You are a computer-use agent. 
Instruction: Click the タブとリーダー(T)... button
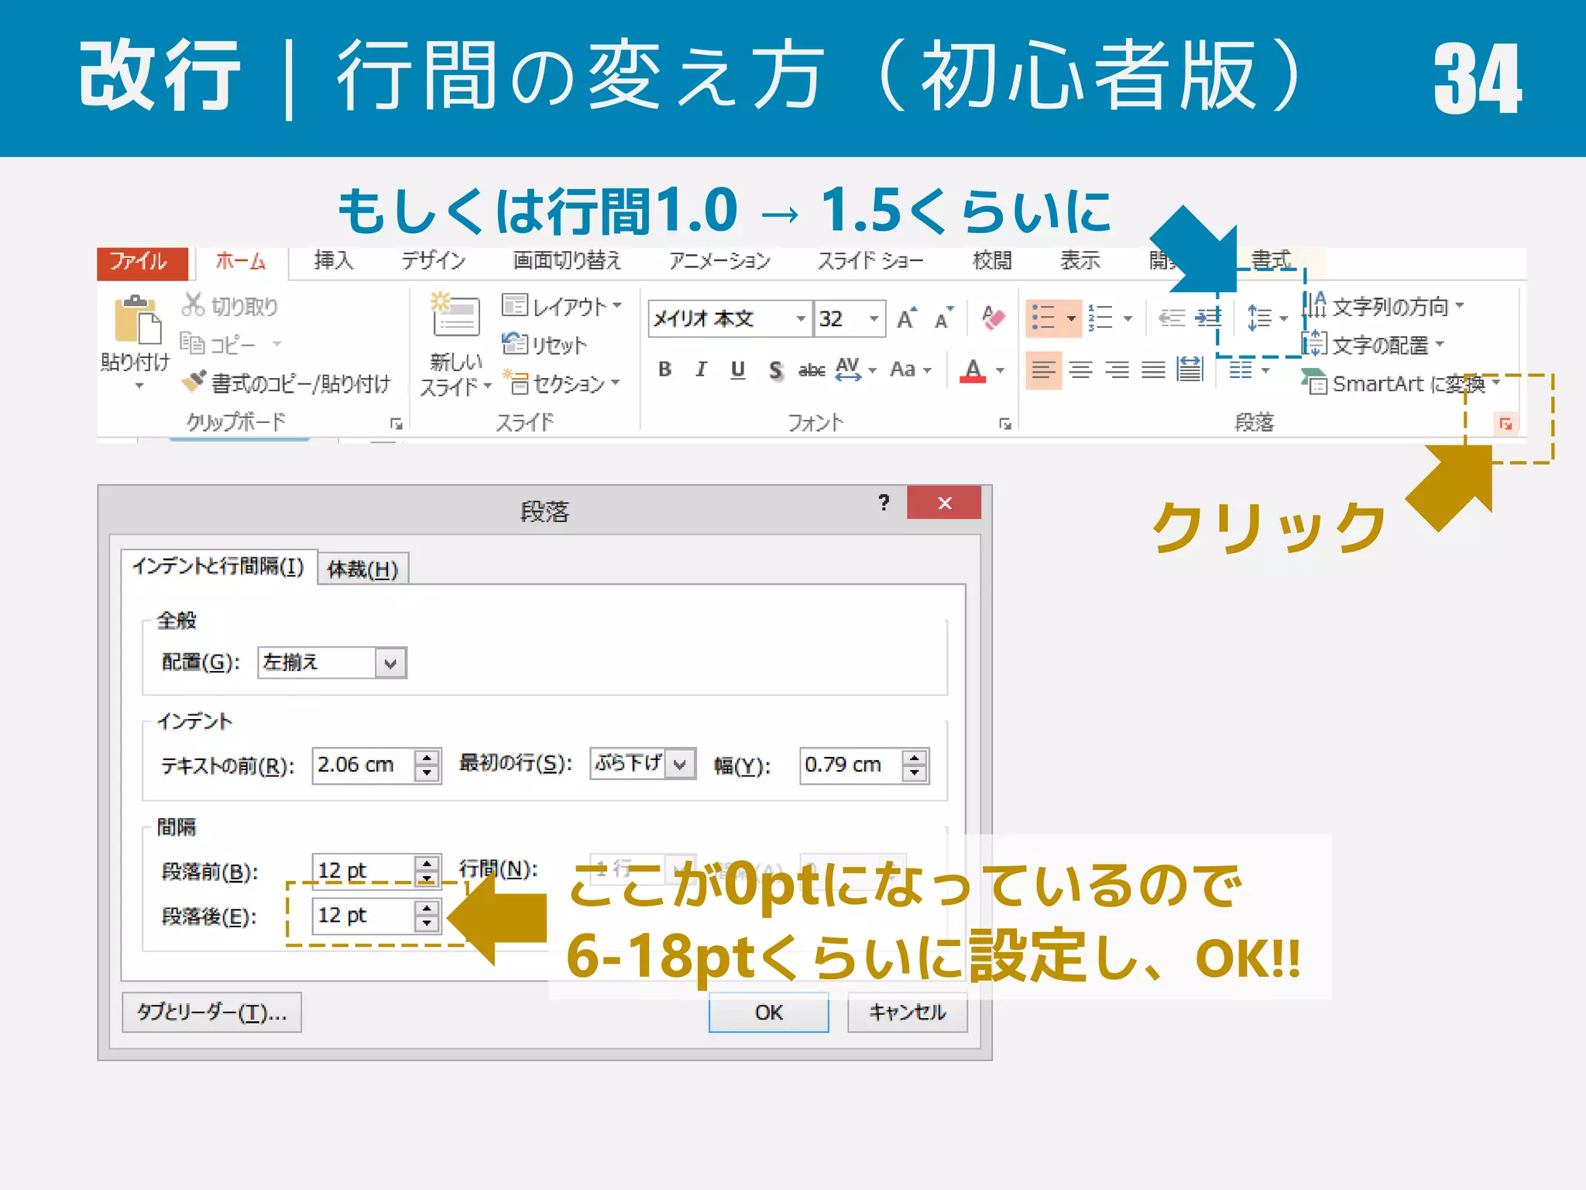click(x=212, y=1013)
